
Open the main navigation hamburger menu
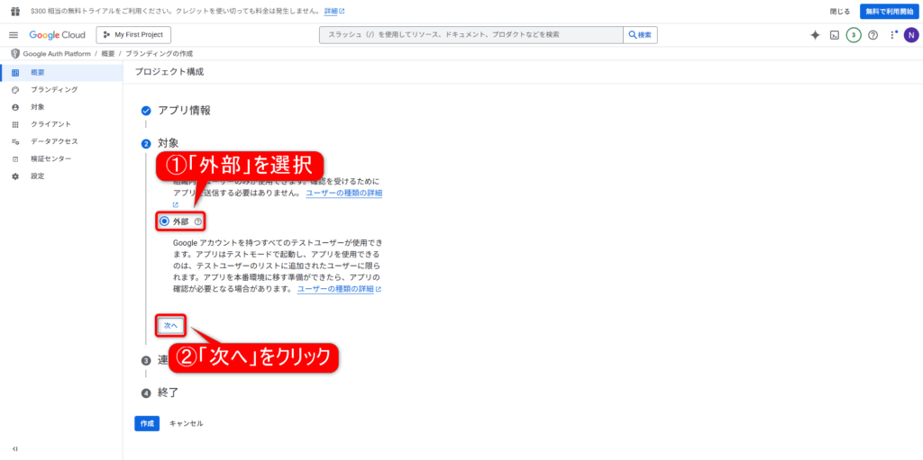tap(14, 34)
